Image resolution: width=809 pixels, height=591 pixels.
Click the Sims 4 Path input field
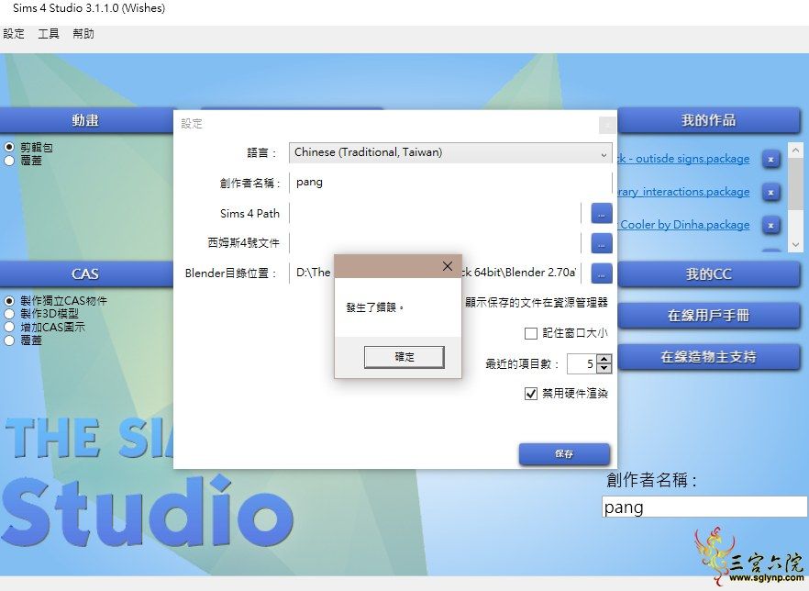[436, 213]
